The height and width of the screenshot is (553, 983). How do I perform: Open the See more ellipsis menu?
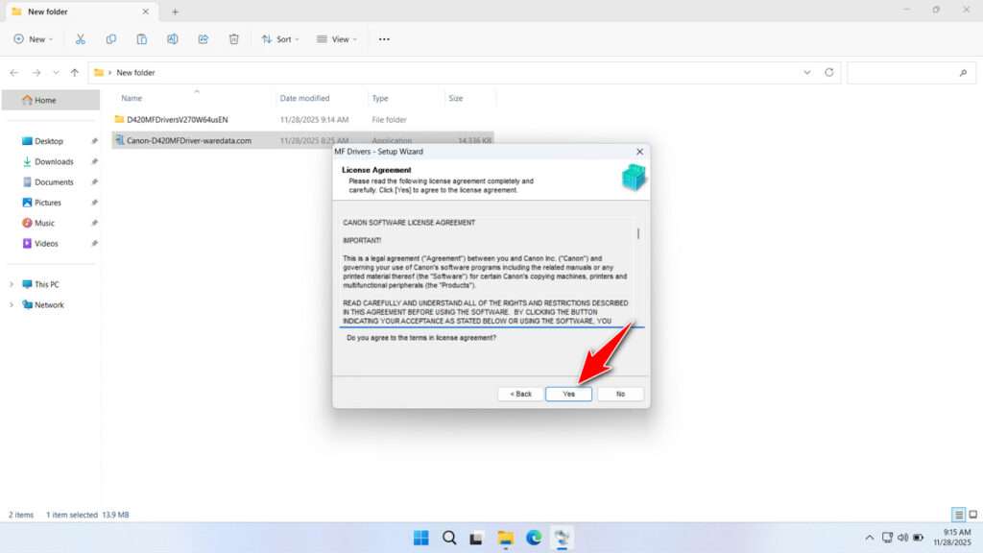tap(383, 38)
